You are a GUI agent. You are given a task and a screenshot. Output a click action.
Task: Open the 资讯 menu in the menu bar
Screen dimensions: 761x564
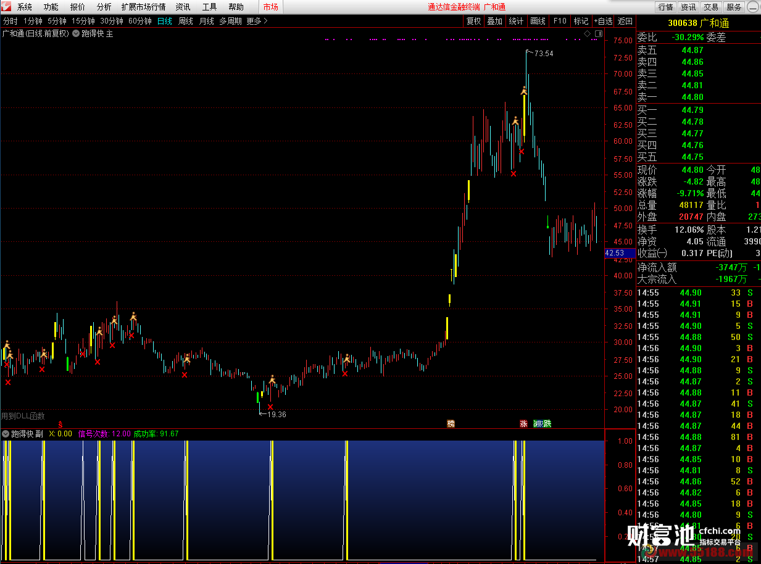[183, 7]
